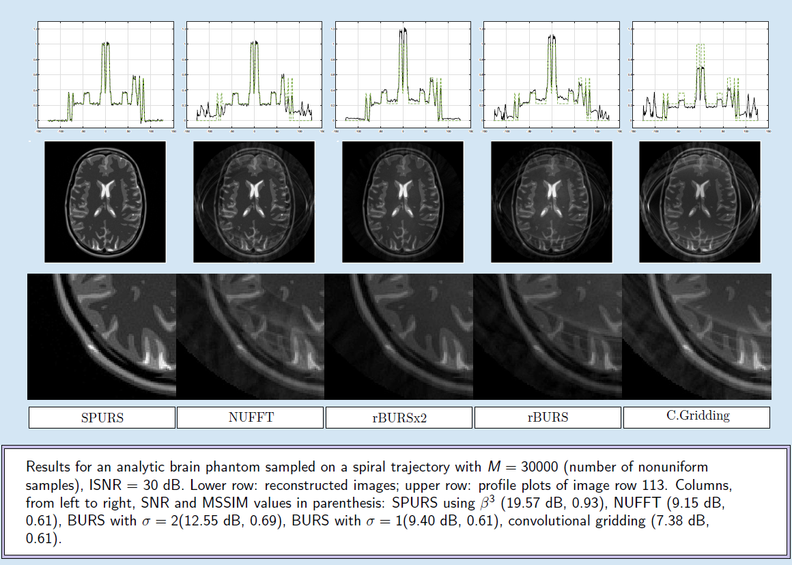
Task: Select the zoomed brain crop above rBURSx2
Action: (x=399, y=336)
